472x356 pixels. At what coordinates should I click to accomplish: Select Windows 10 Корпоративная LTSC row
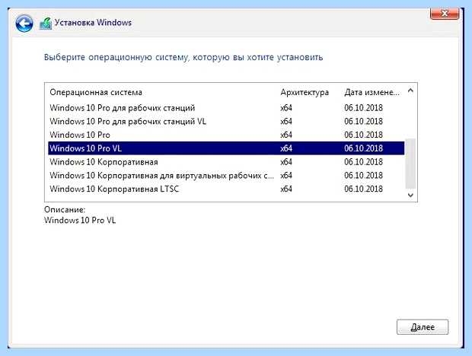click(x=226, y=189)
